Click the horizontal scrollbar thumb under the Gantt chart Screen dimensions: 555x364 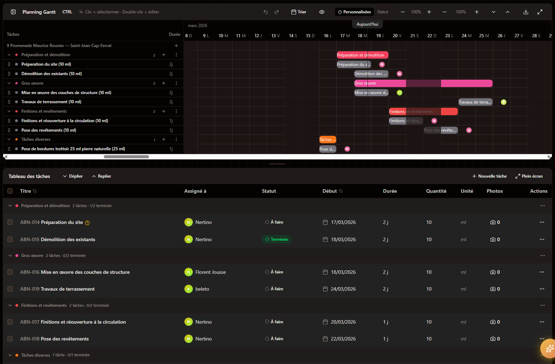click(x=126, y=157)
